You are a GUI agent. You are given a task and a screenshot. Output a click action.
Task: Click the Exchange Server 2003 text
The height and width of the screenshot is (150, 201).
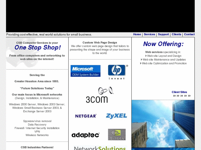coord(37,111)
